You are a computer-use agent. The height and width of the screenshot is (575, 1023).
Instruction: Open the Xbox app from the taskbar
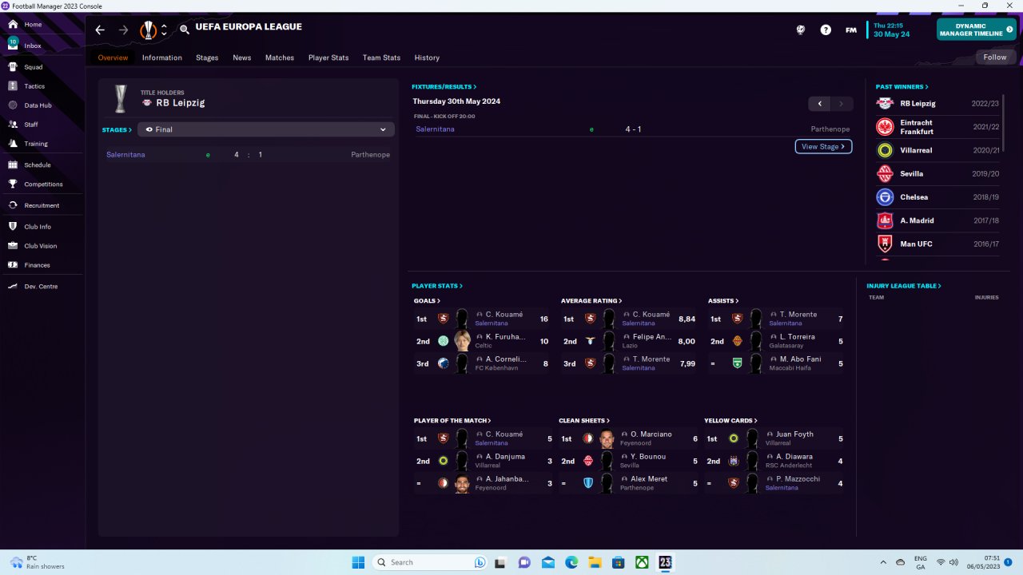(x=642, y=562)
